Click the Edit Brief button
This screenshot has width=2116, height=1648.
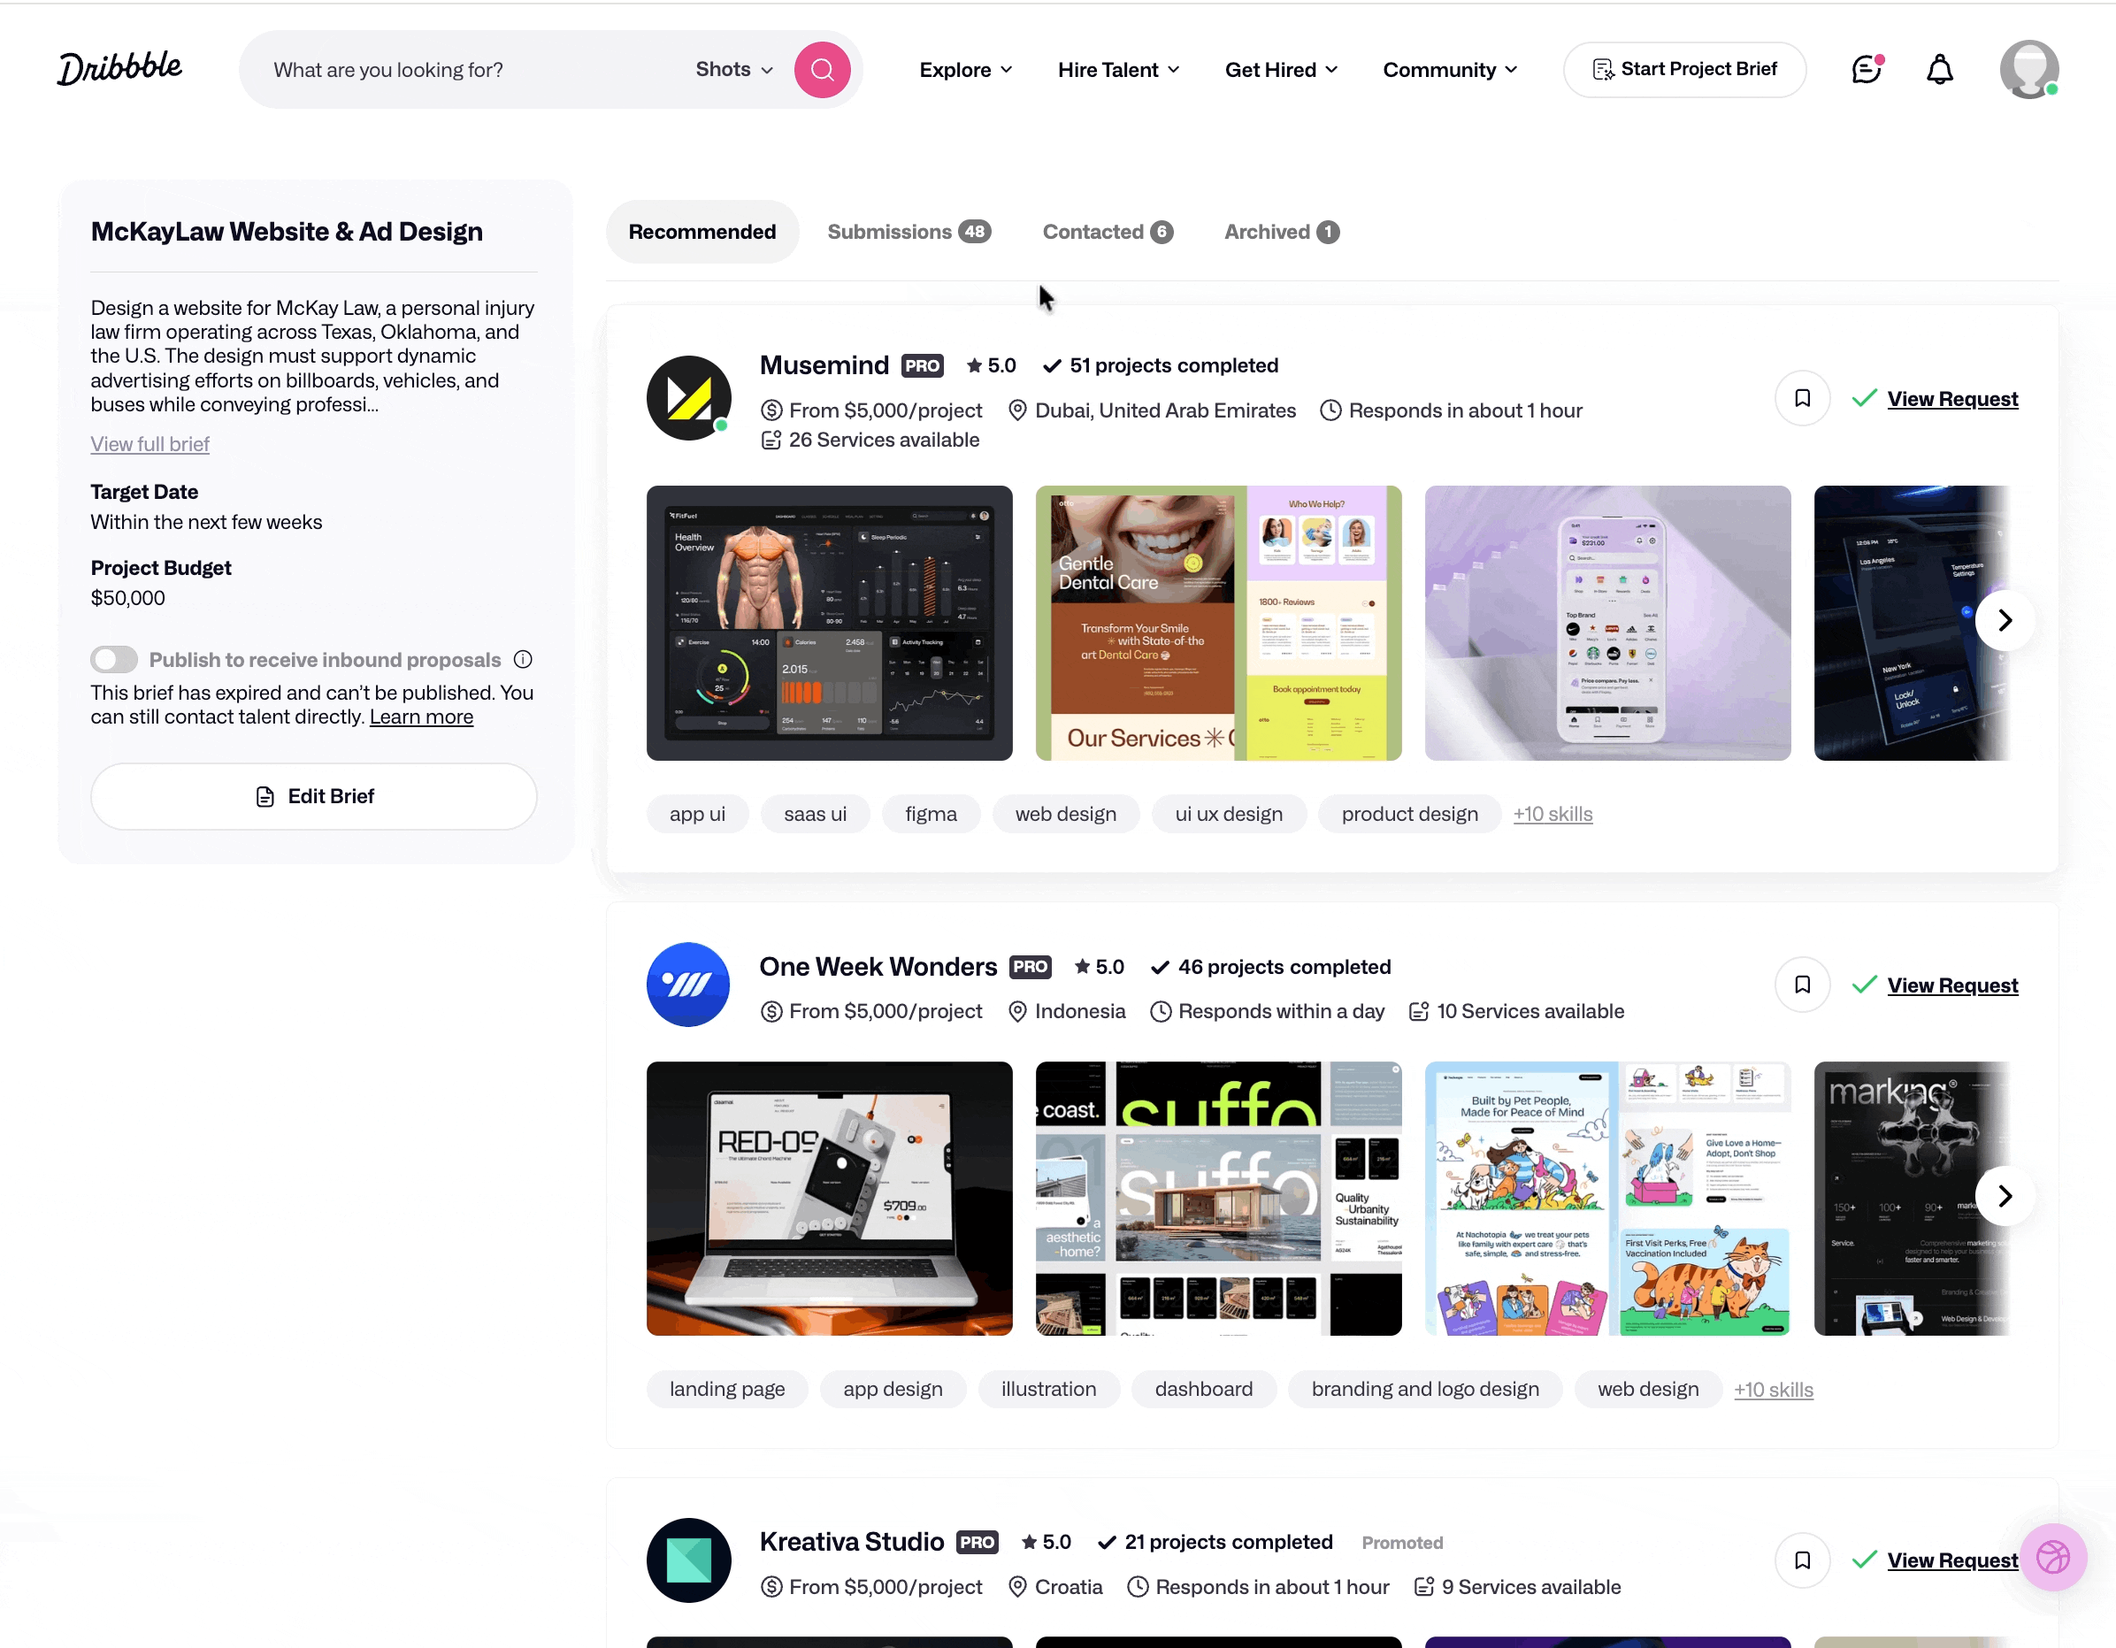pos(314,796)
